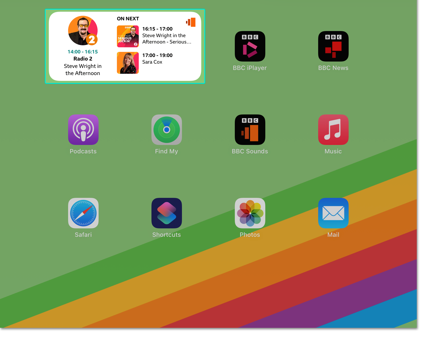Open the BBC Sounds widget
This screenshot has width=432, height=339.
[x=125, y=46]
